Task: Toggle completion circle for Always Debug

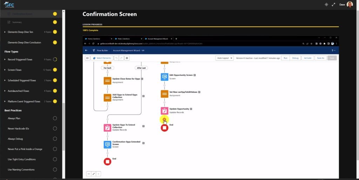Action: (55, 139)
